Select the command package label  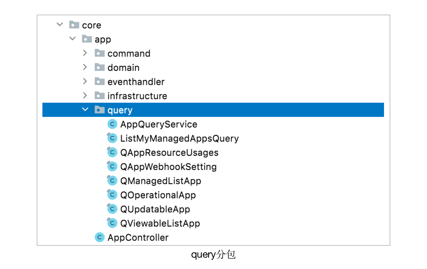(129, 54)
